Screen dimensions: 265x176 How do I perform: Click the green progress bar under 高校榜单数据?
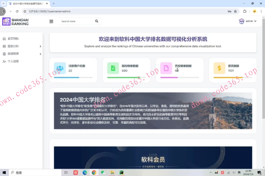(123, 78)
